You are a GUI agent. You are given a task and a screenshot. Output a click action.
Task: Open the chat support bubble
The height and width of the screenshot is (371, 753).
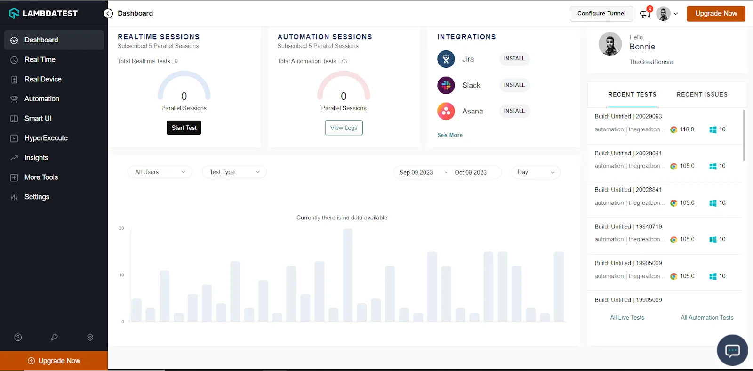coord(732,350)
